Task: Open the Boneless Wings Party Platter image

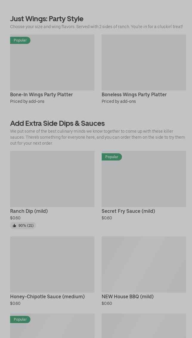Action: pos(144,62)
